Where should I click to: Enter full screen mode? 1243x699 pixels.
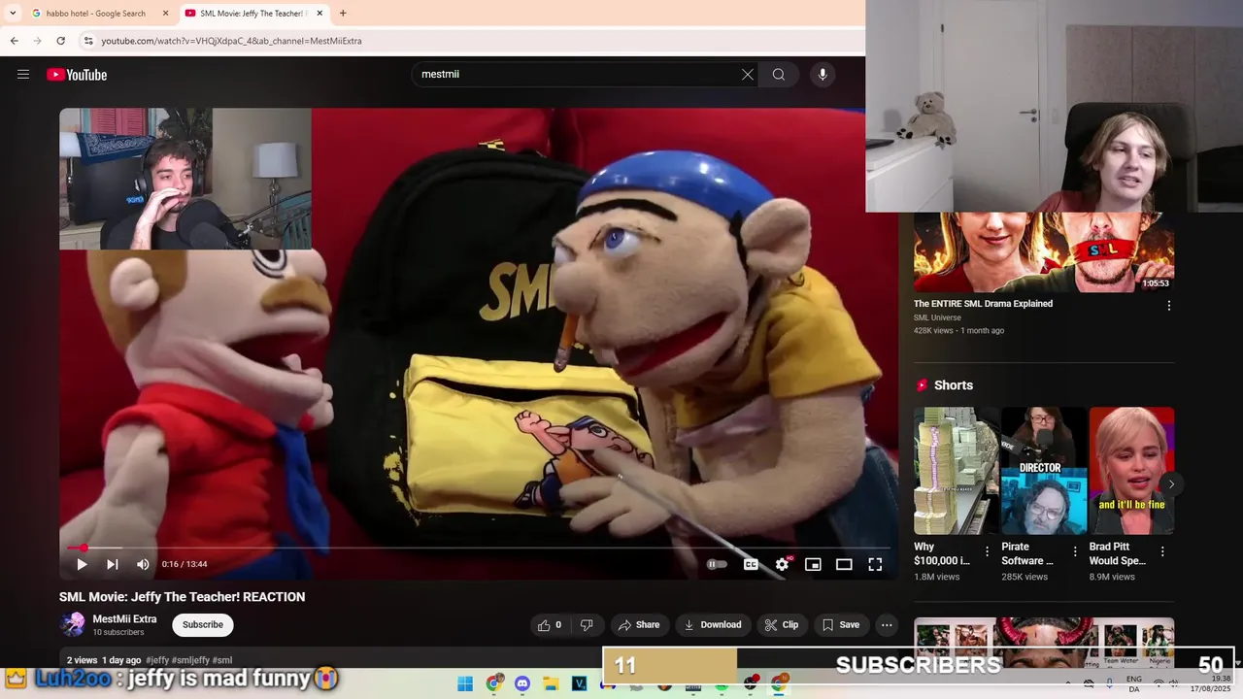(x=875, y=564)
